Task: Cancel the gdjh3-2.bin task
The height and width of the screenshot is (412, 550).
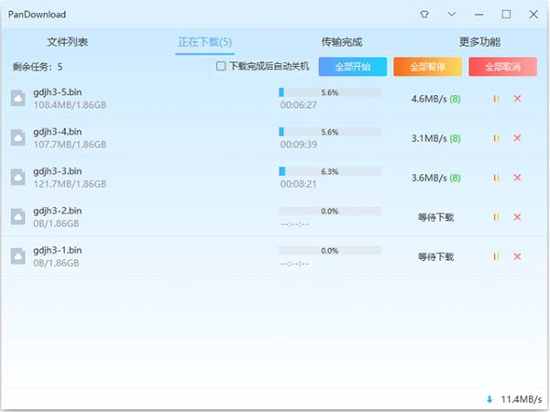Action: [517, 217]
